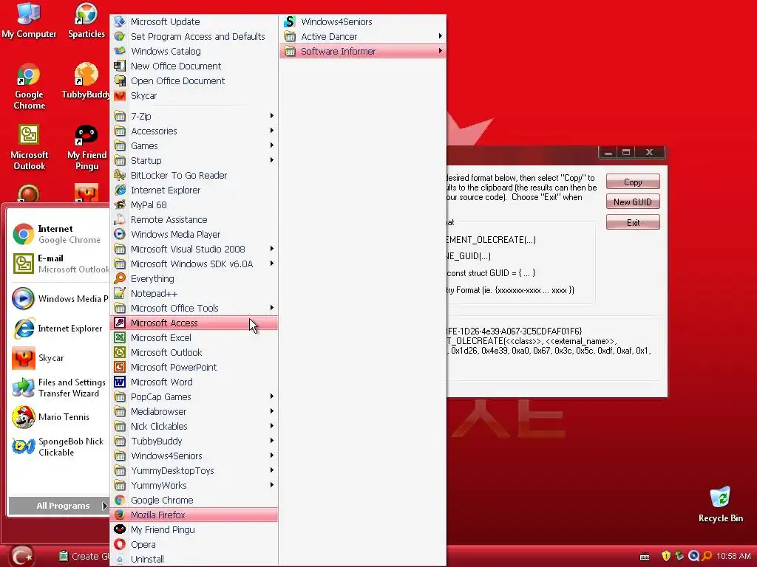
Task: Launch Notepad++
Action: (194, 294)
